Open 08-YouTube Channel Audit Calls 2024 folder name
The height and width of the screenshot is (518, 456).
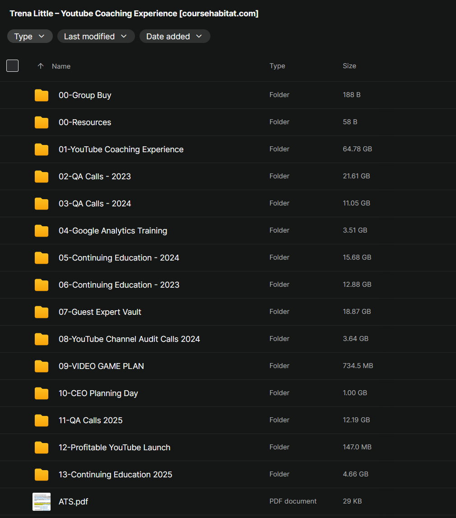coord(129,339)
